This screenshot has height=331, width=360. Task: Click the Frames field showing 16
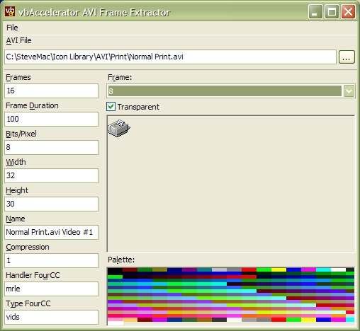51,91
